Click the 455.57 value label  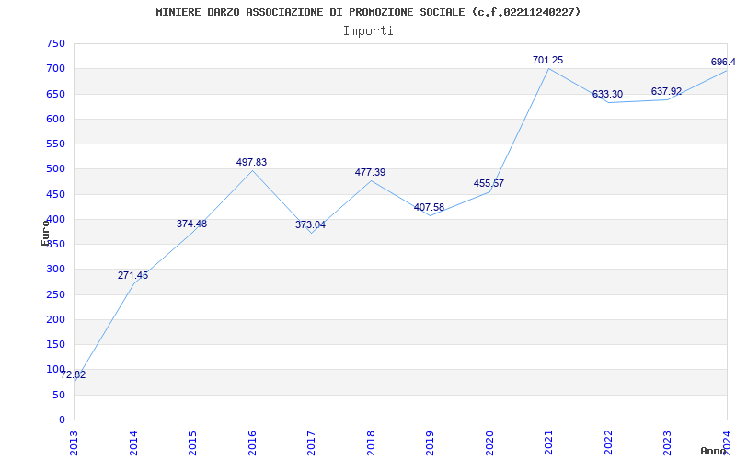(x=489, y=184)
